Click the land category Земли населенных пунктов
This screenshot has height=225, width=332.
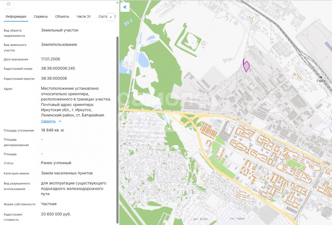coord(67,173)
